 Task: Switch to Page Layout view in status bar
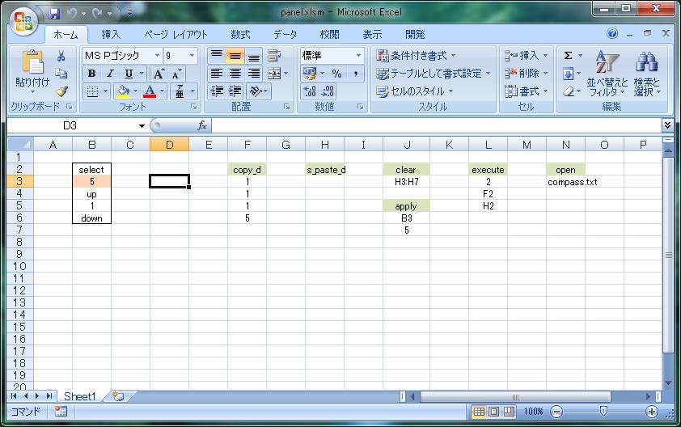(x=493, y=412)
